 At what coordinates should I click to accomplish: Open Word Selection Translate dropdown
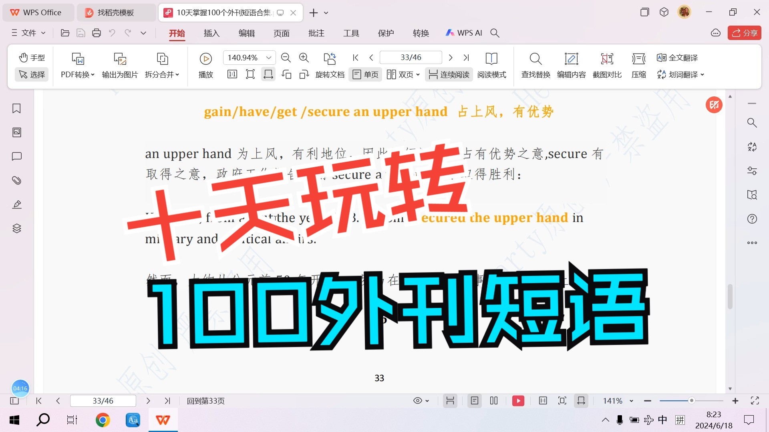(680, 74)
